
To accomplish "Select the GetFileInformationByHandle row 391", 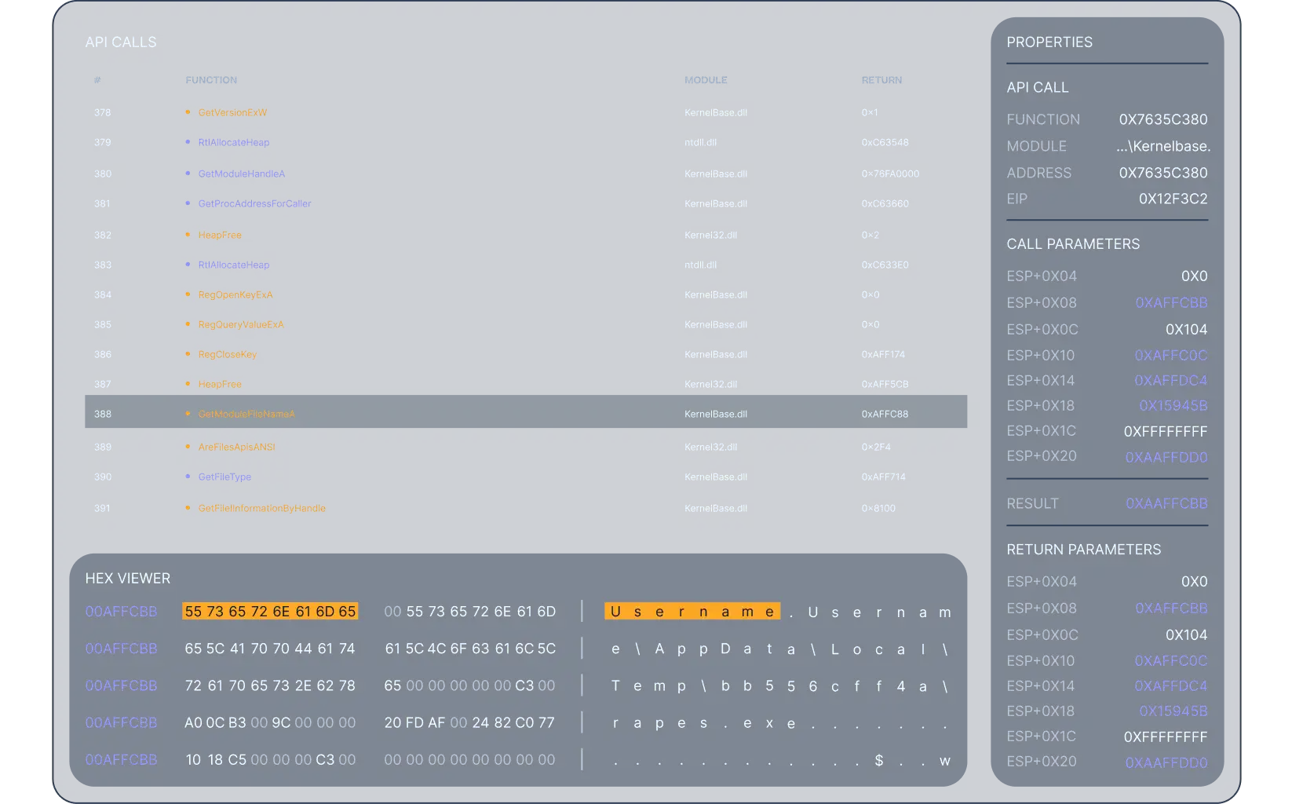I will coord(526,508).
